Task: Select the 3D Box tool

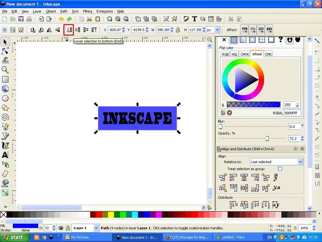Action: pos(5,89)
